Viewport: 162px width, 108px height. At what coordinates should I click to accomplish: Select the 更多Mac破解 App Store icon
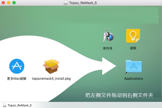[17, 66]
